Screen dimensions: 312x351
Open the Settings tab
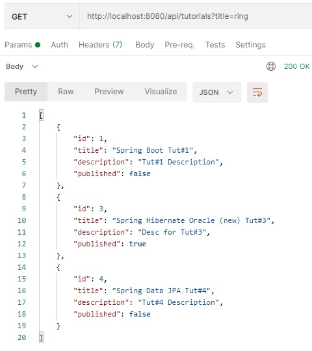(x=251, y=45)
